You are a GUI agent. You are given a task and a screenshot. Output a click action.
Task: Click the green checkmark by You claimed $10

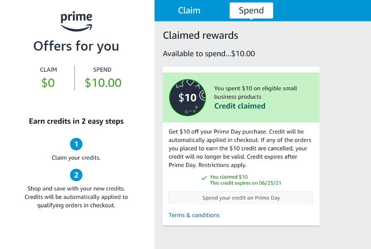tap(204, 178)
